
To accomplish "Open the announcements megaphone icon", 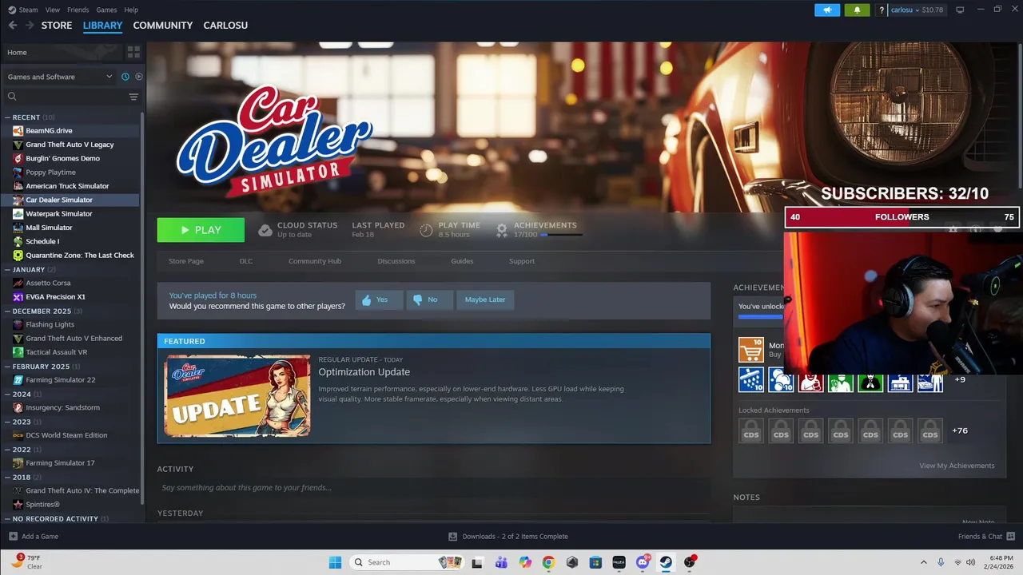I will (x=827, y=10).
